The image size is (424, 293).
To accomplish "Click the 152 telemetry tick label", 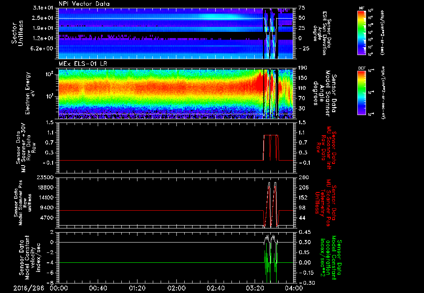I will (303, 197).
